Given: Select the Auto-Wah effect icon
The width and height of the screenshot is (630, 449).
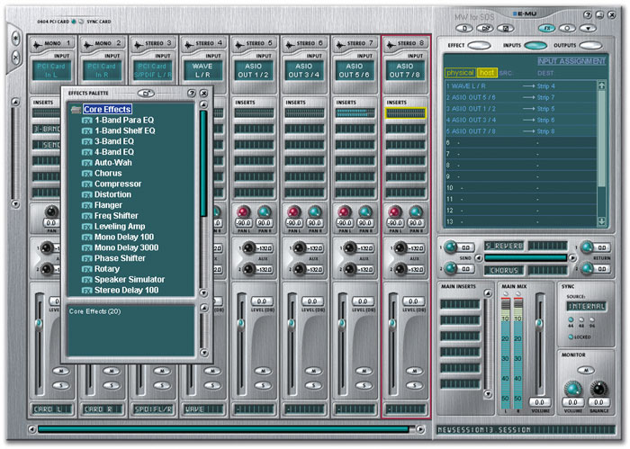Looking at the screenshot, I should 88,163.
